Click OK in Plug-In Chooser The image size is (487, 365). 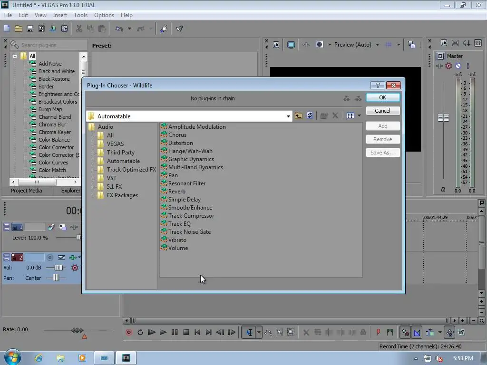[x=383, y=97]
